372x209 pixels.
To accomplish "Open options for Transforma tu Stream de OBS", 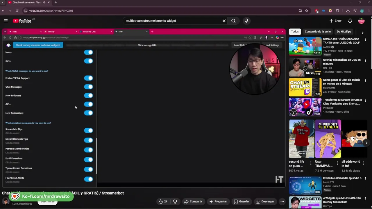I will (x=366, y=100).
